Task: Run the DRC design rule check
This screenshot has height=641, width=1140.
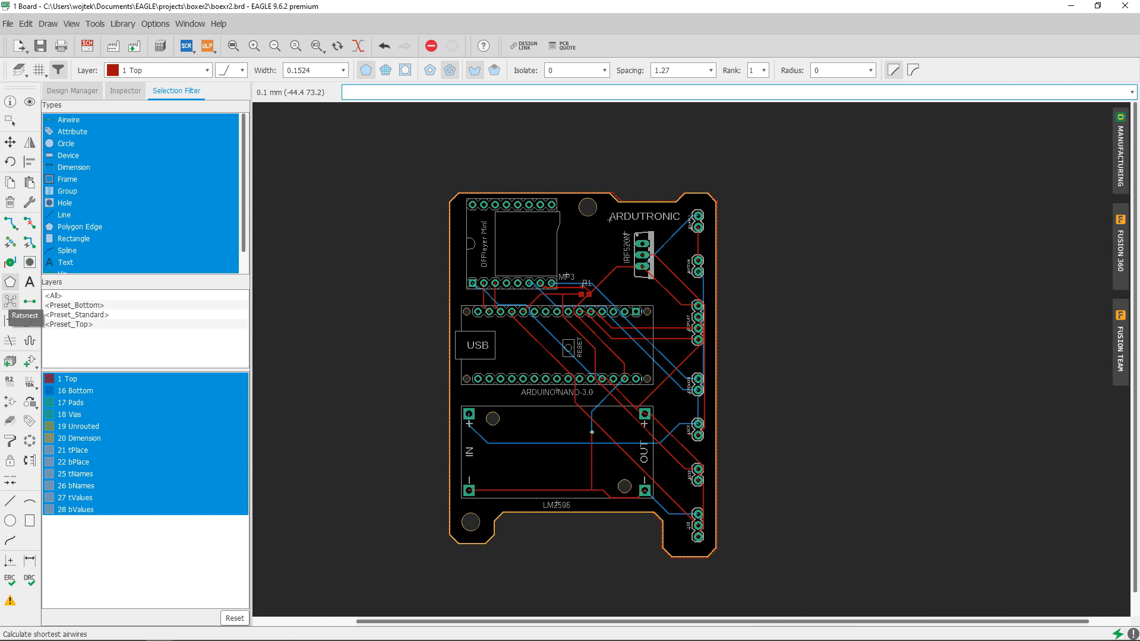Action: (x=29, y=580)
